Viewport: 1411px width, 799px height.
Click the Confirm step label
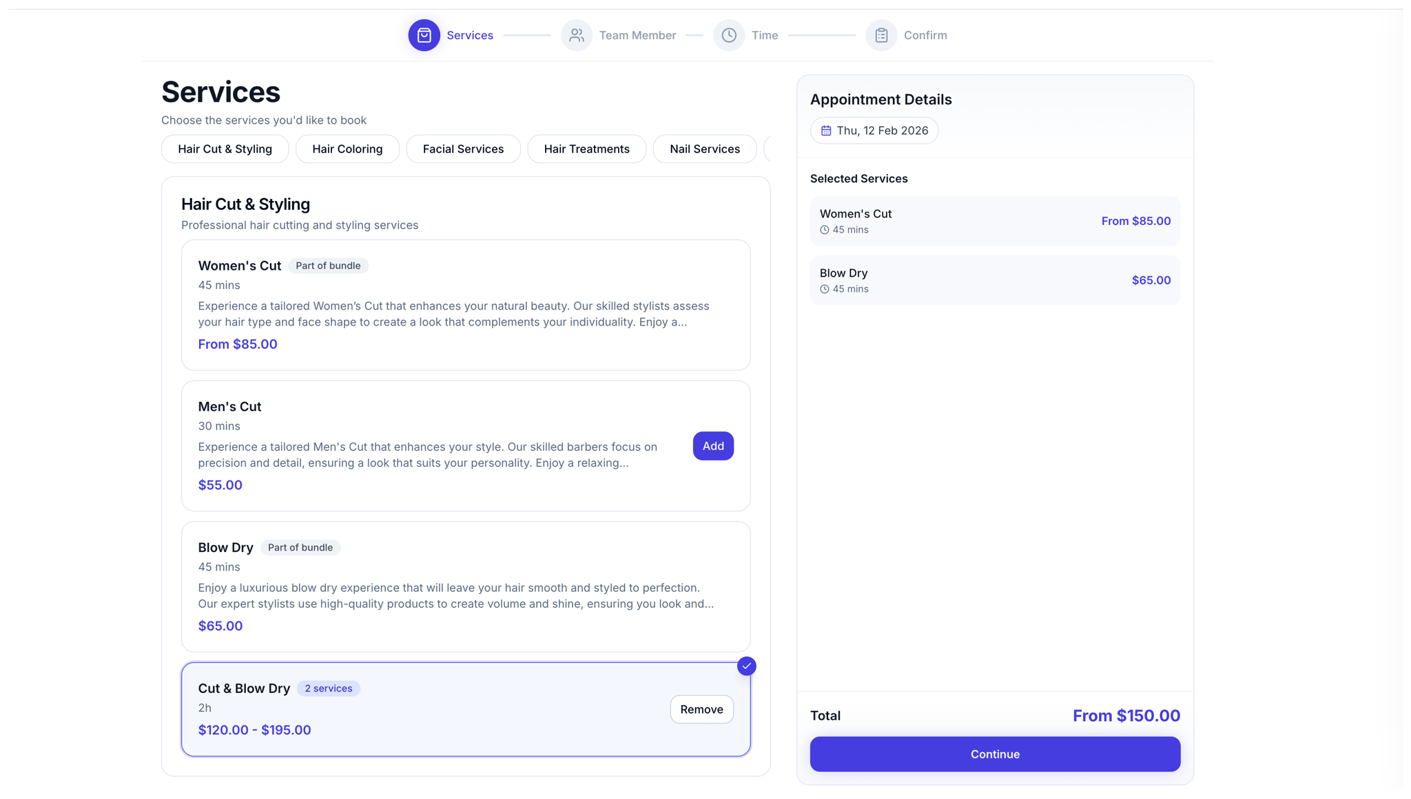point(925,35)
